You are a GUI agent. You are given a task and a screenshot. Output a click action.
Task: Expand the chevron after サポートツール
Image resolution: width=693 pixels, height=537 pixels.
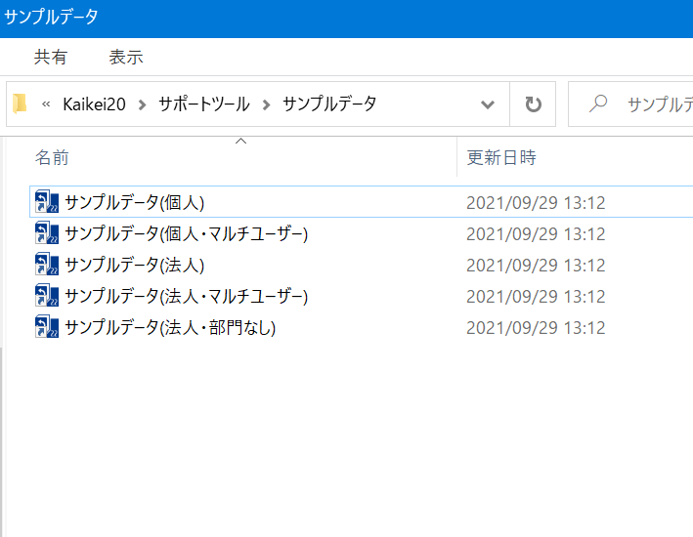(266, 104)
